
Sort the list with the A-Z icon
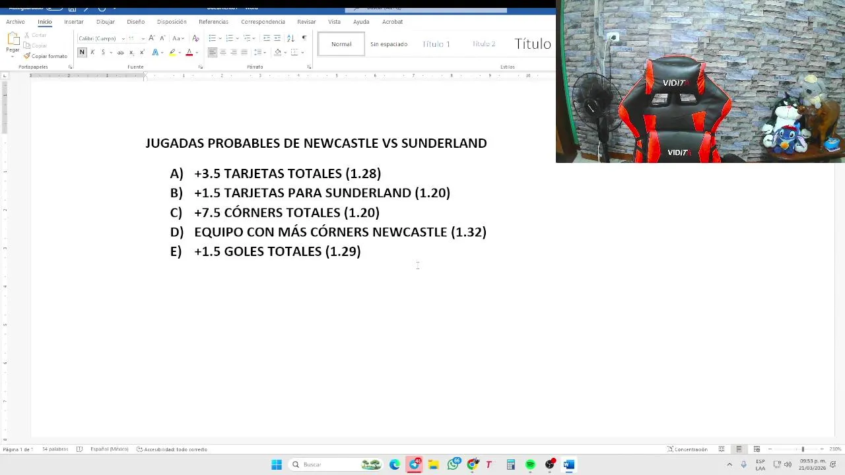tap(290, 38)
